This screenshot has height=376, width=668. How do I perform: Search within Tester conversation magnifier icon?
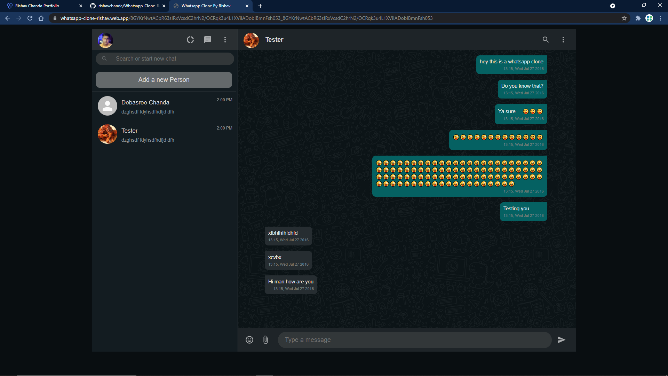[546, 40]
